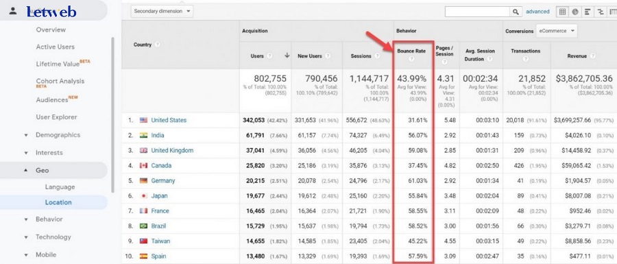Open the Overview report

(51, 29)
